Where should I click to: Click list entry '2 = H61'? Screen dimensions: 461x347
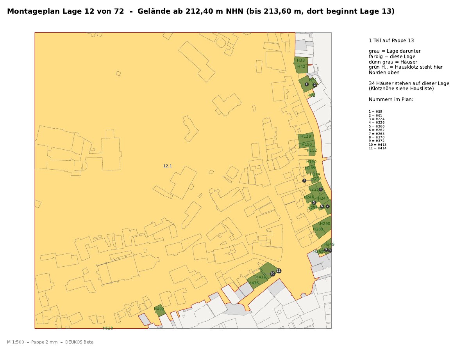(x=375, y=115)
